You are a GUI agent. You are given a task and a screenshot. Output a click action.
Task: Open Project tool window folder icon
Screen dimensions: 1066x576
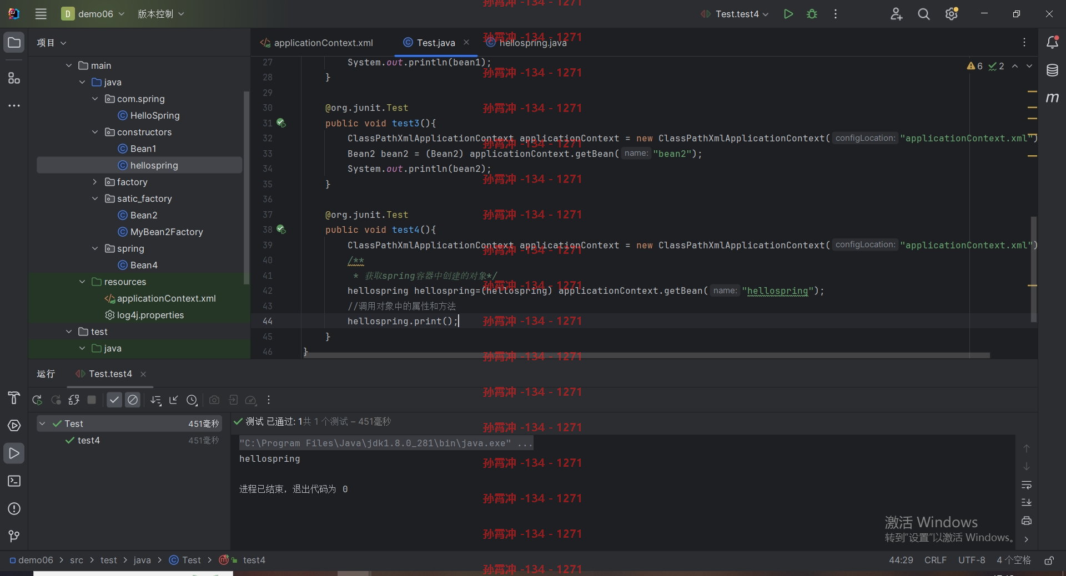(x=14, y=43)
